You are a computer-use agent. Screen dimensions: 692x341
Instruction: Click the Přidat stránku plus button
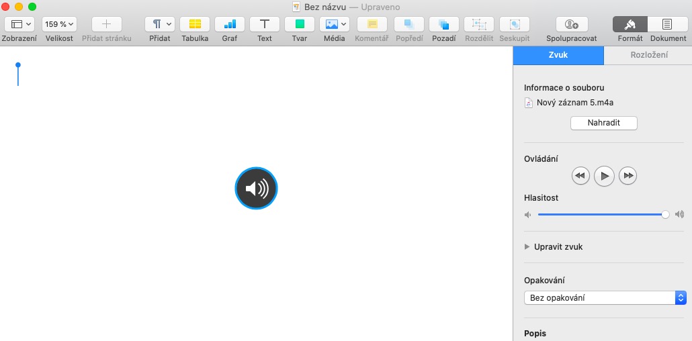click(x=106, y=24)
